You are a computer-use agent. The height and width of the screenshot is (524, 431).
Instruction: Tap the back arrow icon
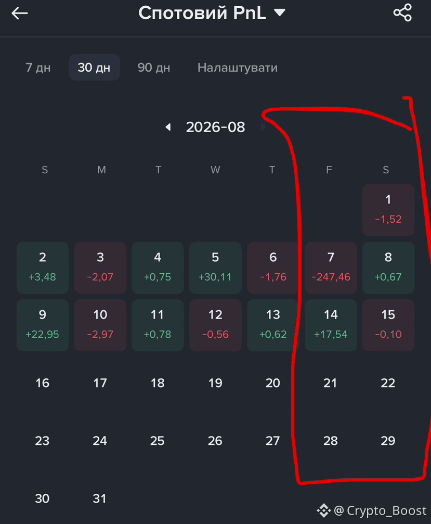coord(19,14)
